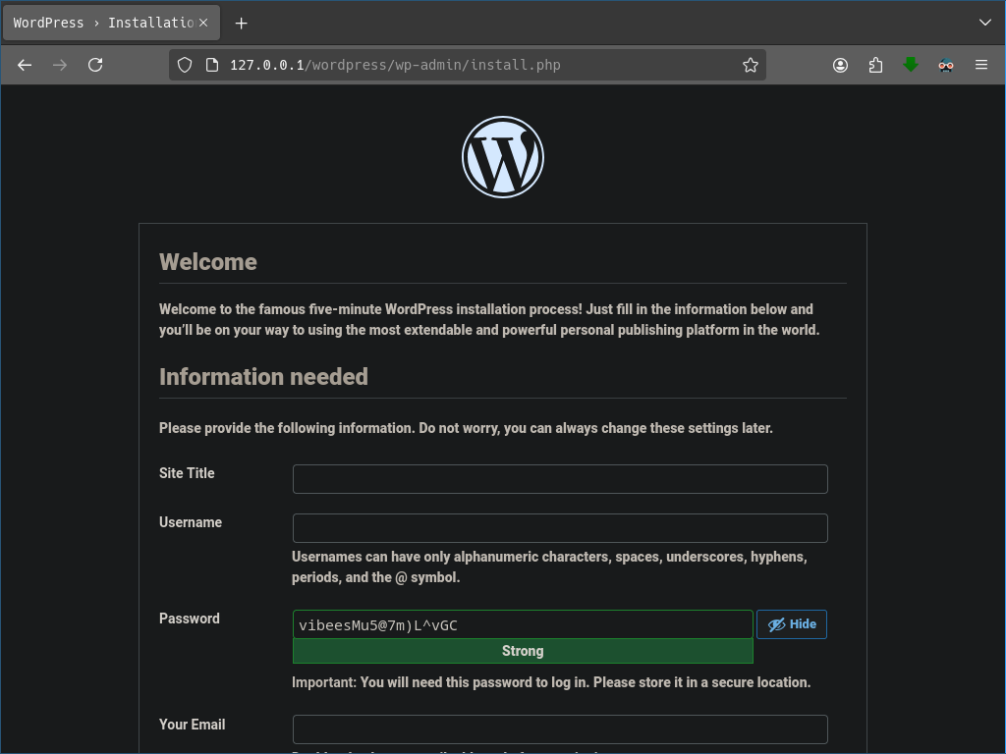The width and height of the screenshot is (1006, 754).
Task: Reload the installation page
Action: tap(95, 65)
